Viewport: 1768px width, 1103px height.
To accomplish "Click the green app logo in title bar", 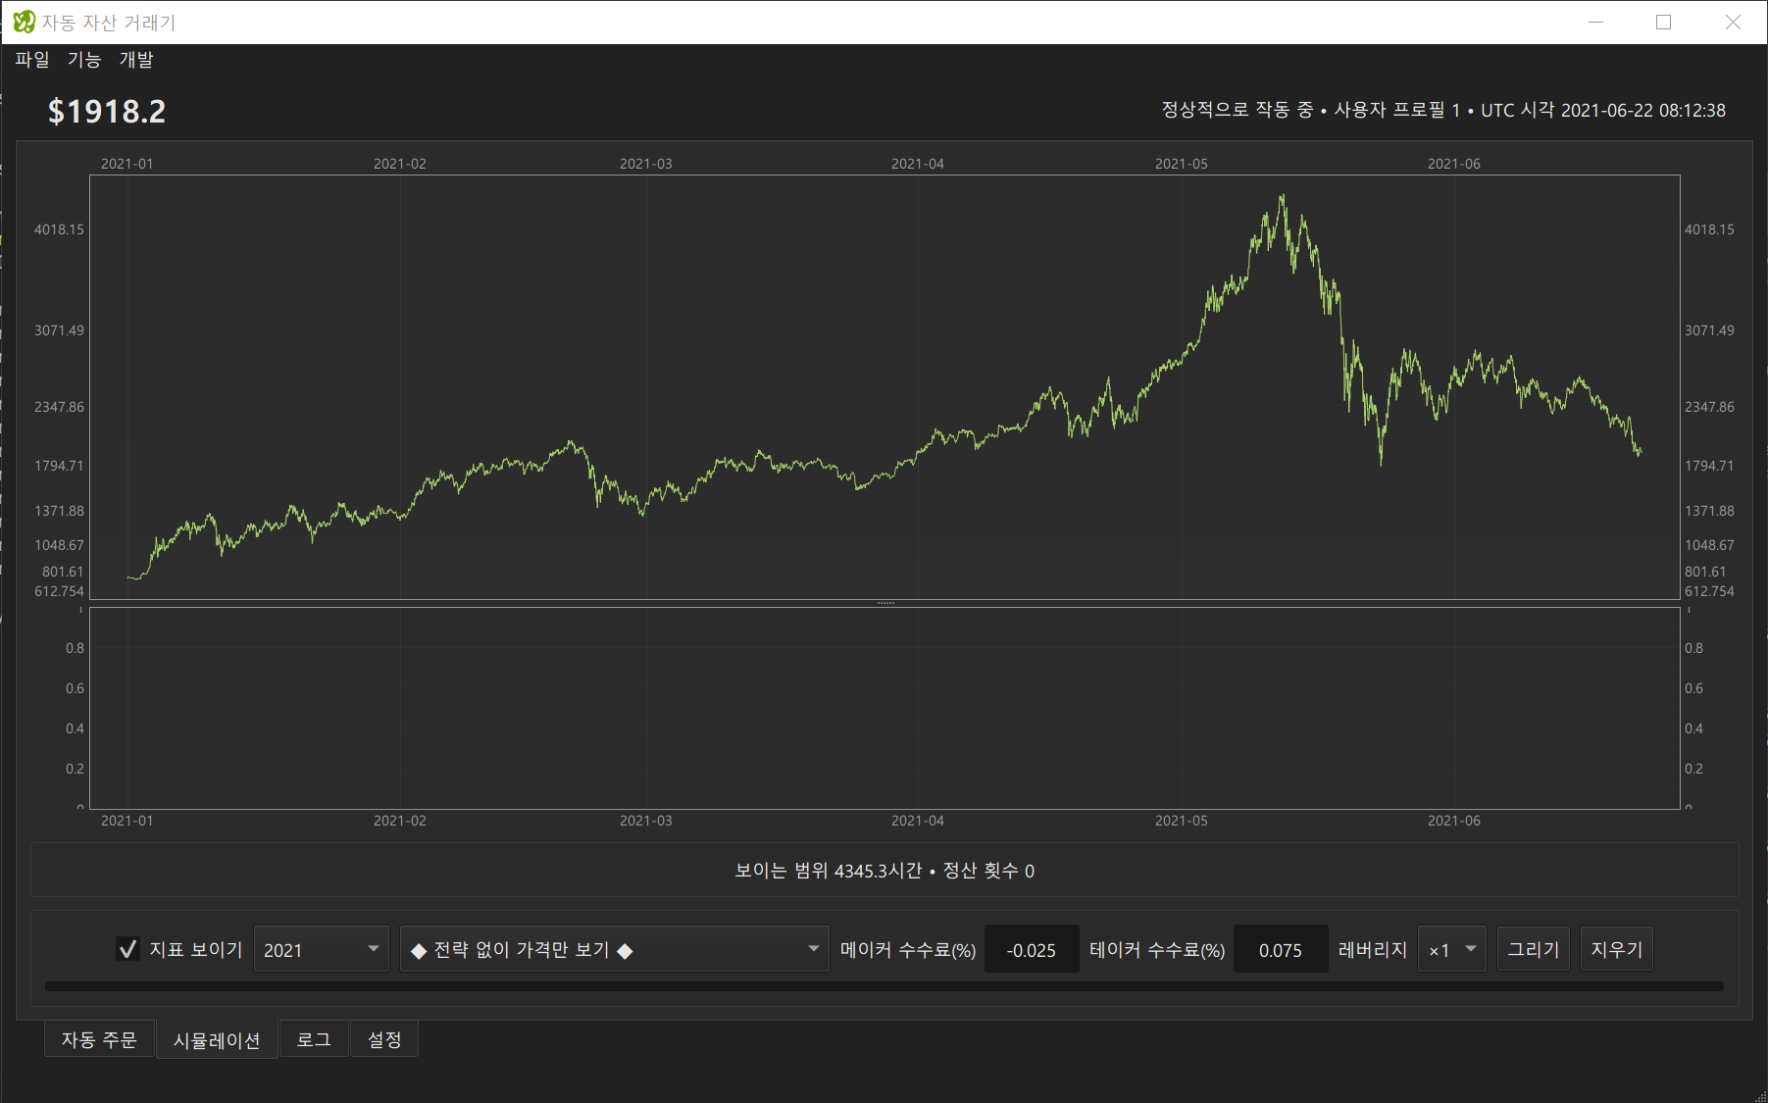I will 24,22.
